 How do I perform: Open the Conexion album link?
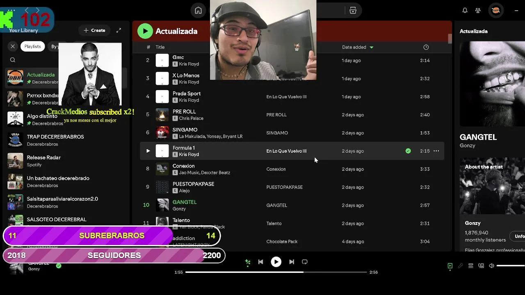(276, 169)
